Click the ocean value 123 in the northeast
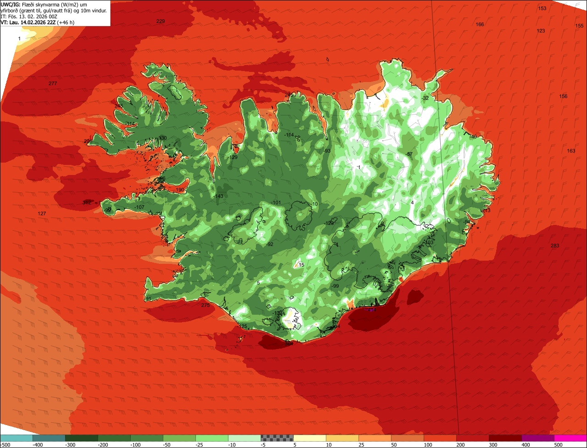Viewport: 587px width, 448px height. click(x=541, y=31)
